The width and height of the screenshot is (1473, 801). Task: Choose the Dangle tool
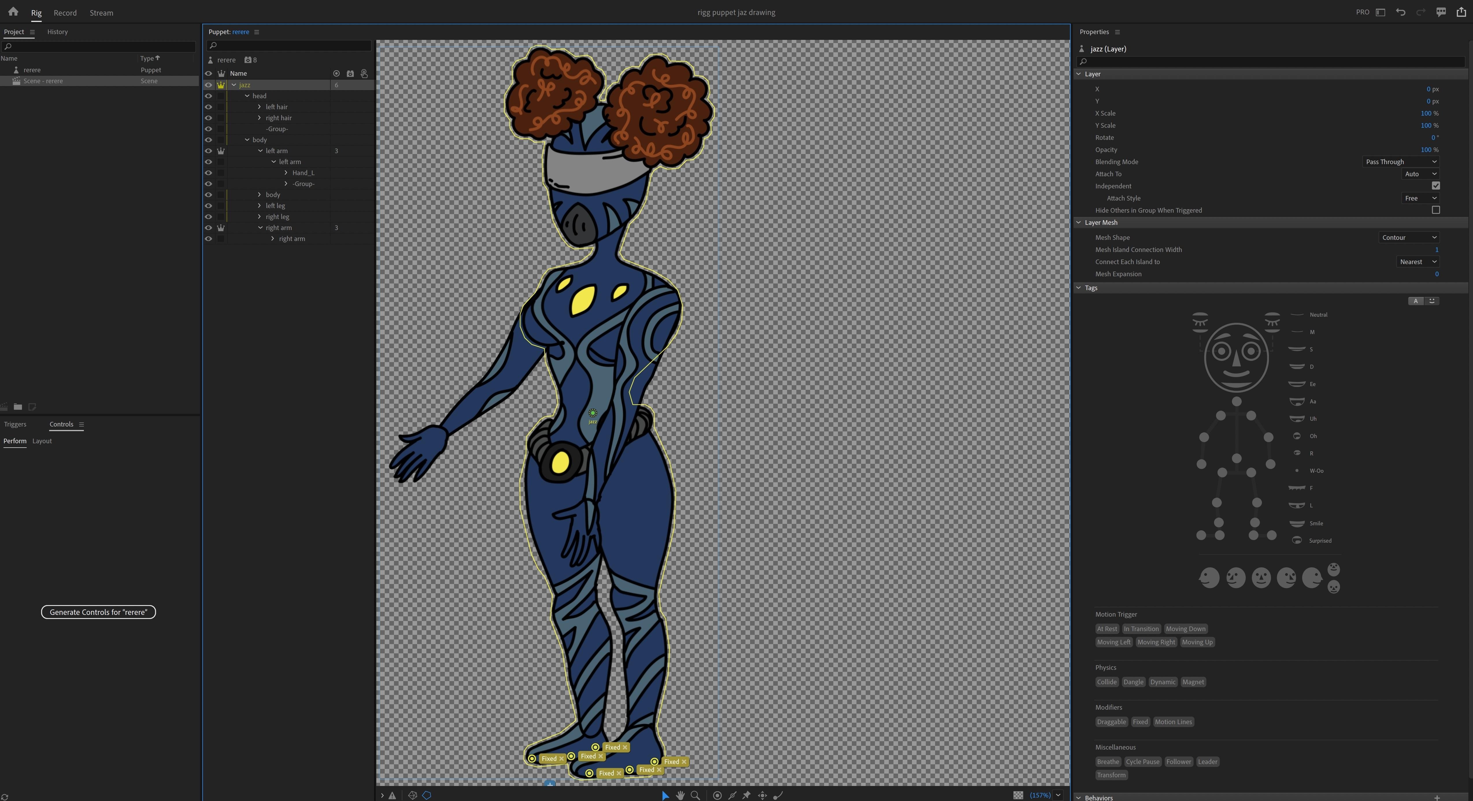click(778, 795)
